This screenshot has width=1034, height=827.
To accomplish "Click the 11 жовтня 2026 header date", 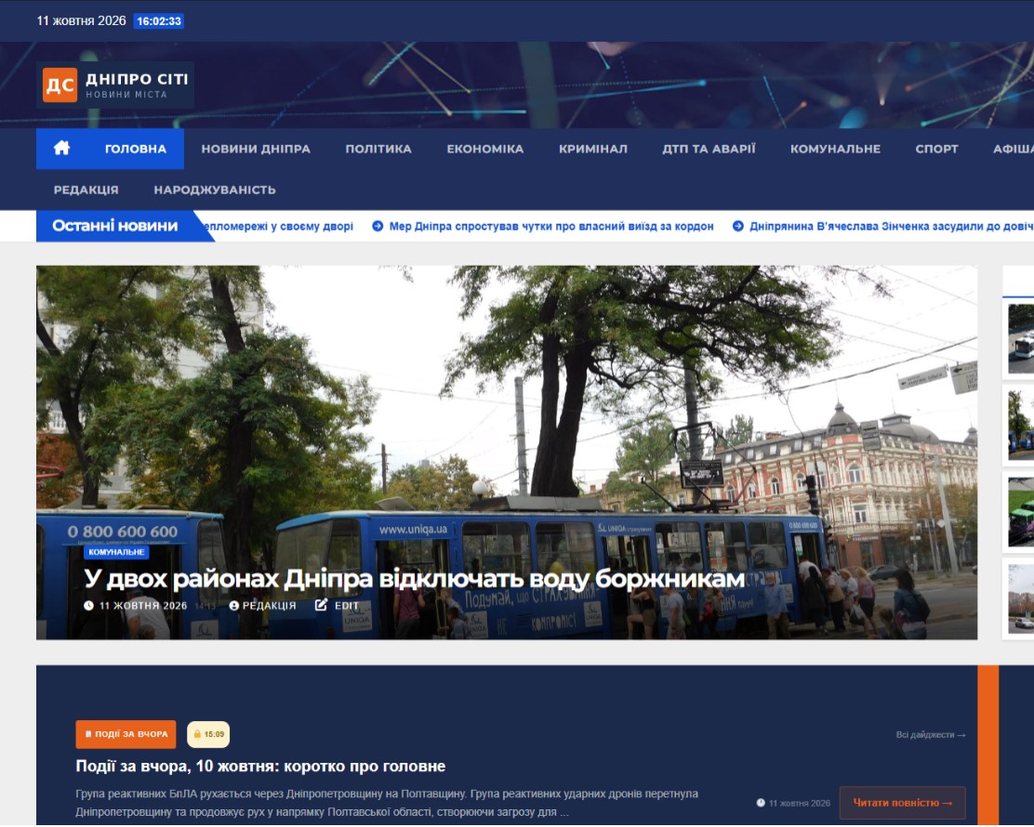I will (x=81, y=20).
